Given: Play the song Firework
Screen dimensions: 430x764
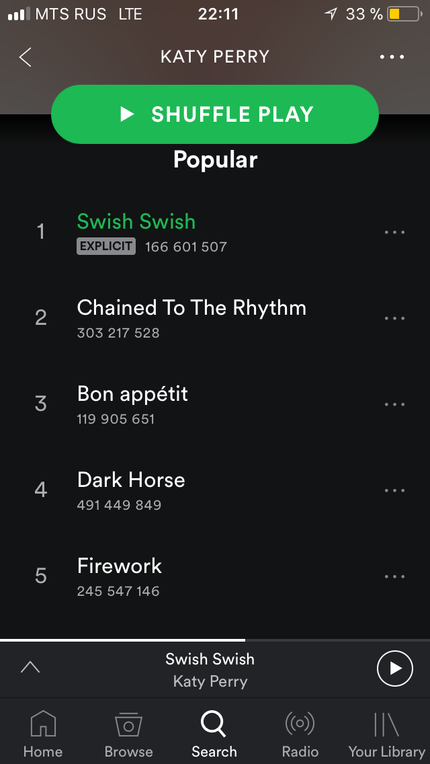Looking at the screenshot, I should point(120,566).
